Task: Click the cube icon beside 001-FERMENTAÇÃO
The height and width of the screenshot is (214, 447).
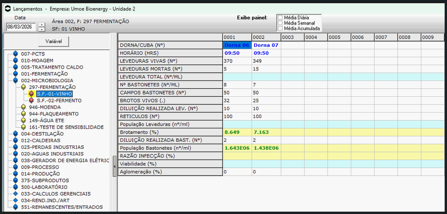Action: click(x=16, y=74)
